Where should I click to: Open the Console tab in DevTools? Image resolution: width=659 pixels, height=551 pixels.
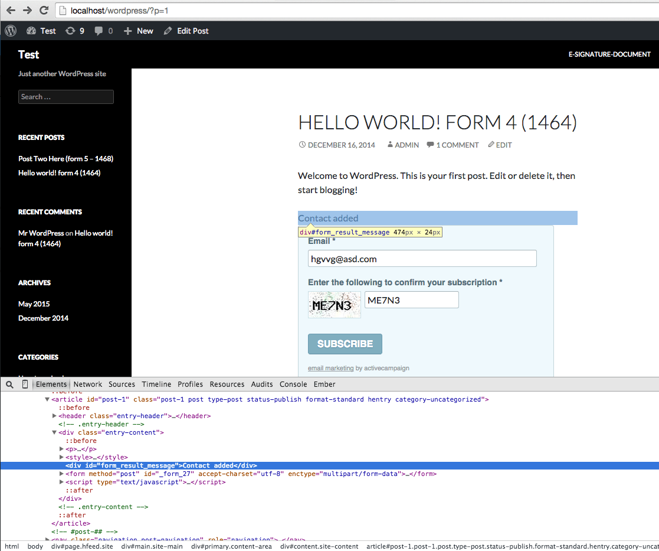point(293,384)
